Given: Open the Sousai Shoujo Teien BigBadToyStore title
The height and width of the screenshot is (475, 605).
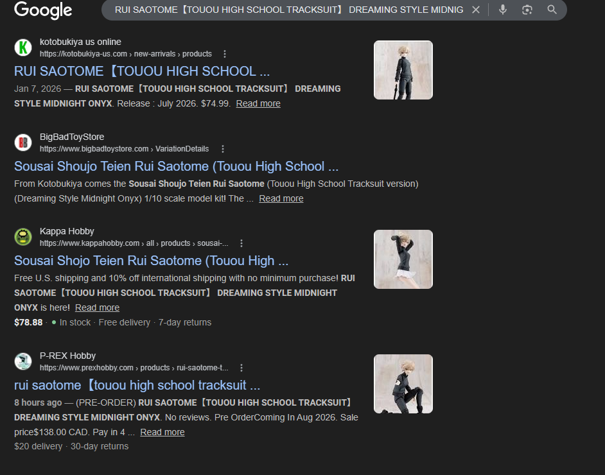Looking at the screenshot, I should tap(177, 166).
